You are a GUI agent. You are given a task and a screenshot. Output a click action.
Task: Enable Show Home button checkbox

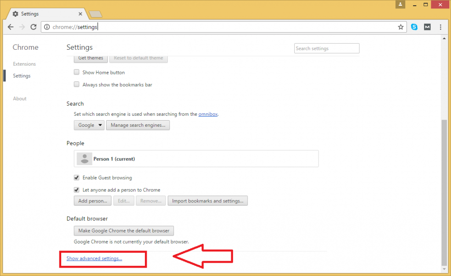[x=77, y=72]
